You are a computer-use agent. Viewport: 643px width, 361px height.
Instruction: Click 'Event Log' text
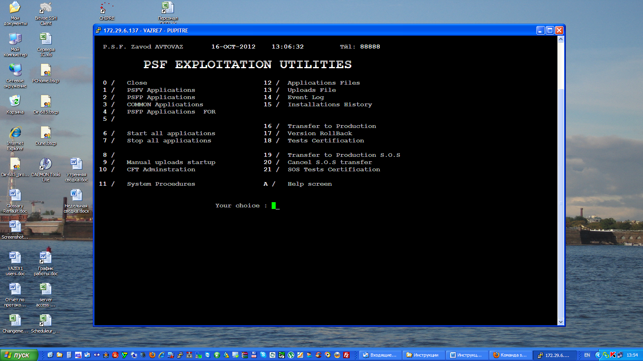[305, 97]
